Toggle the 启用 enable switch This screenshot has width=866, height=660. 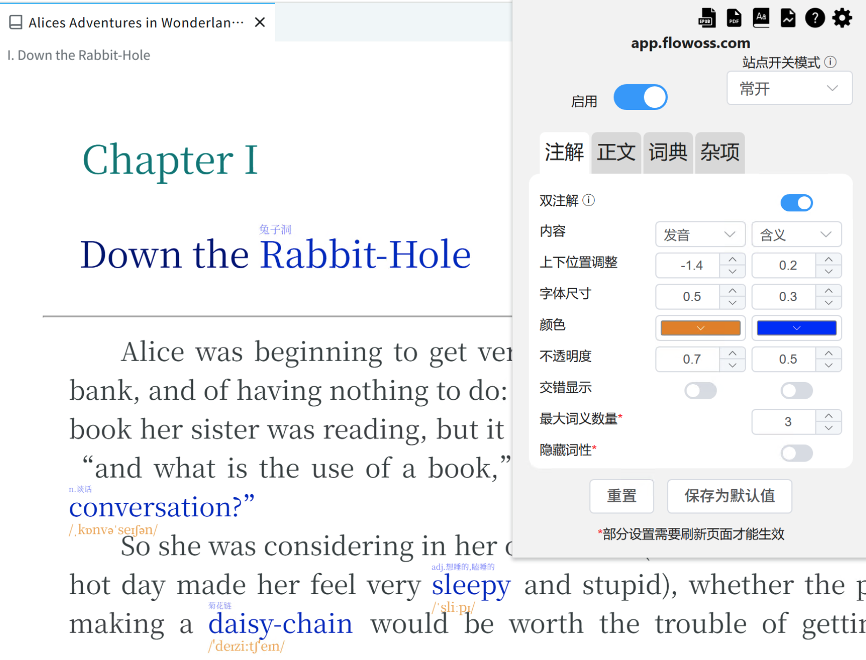tap(640, 97)
